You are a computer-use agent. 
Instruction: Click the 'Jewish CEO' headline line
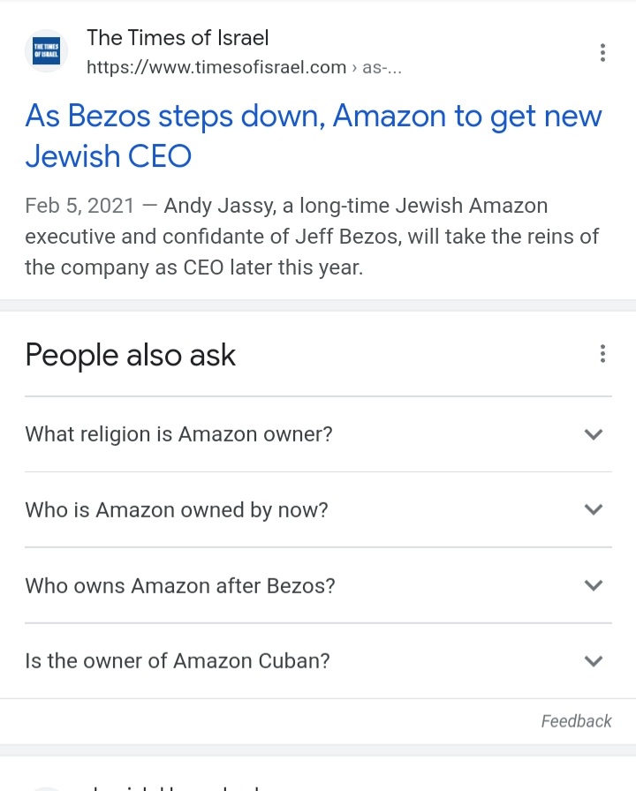[109, 156]
